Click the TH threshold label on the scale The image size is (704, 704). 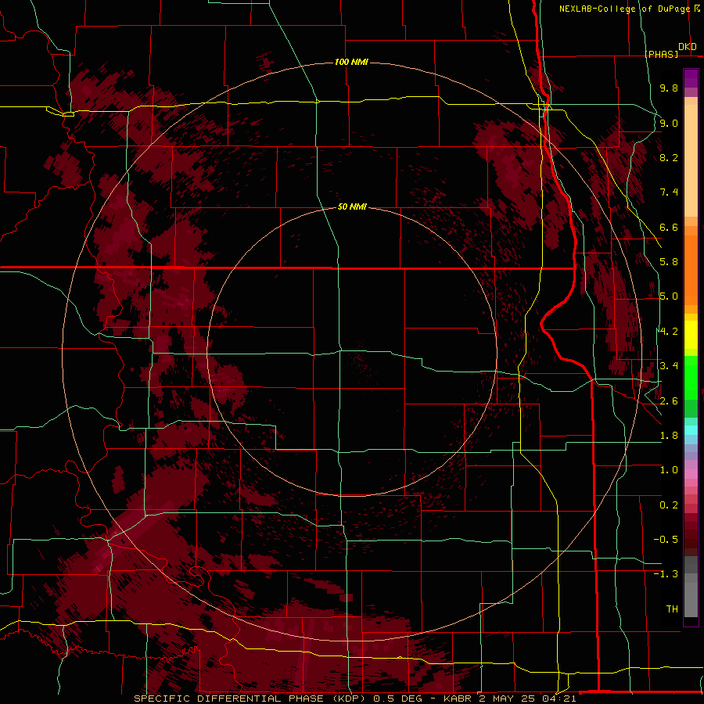click(x=672, y=609)
